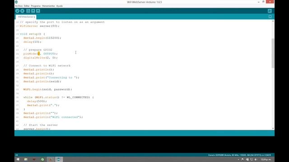Click the '// prepare GPIO2' comment
This screenshot has height=162, width=289.
[x=38, y=50]
